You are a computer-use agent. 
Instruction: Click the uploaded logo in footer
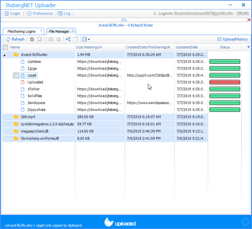coord(120,222)
